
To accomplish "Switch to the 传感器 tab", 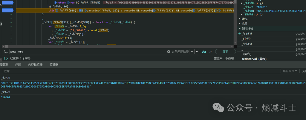I will pos(54,65).
